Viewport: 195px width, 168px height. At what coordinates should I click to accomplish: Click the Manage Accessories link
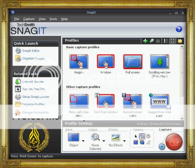[x=36, y=112]
